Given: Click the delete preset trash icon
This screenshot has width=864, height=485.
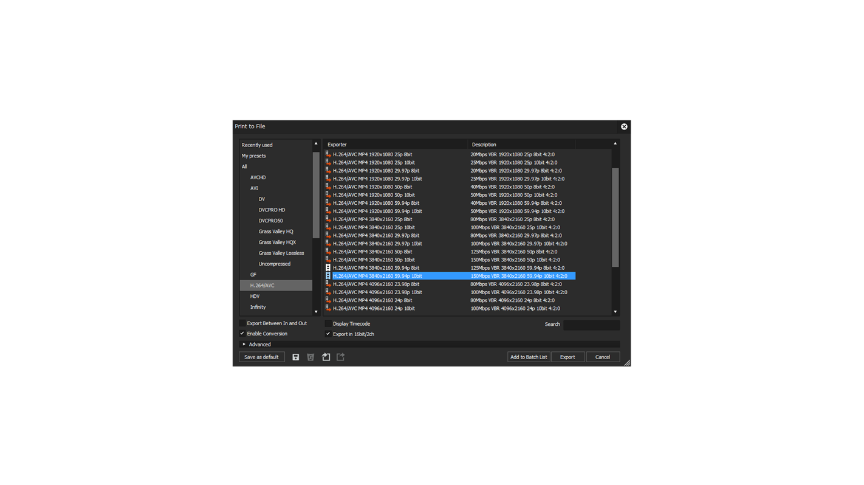Looking at the screenshot, I should point(310,357).
